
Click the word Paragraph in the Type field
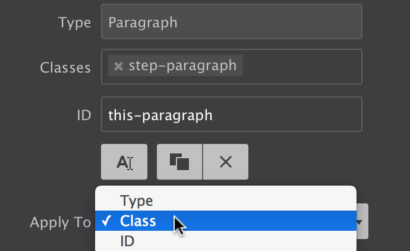coord(143,23)
